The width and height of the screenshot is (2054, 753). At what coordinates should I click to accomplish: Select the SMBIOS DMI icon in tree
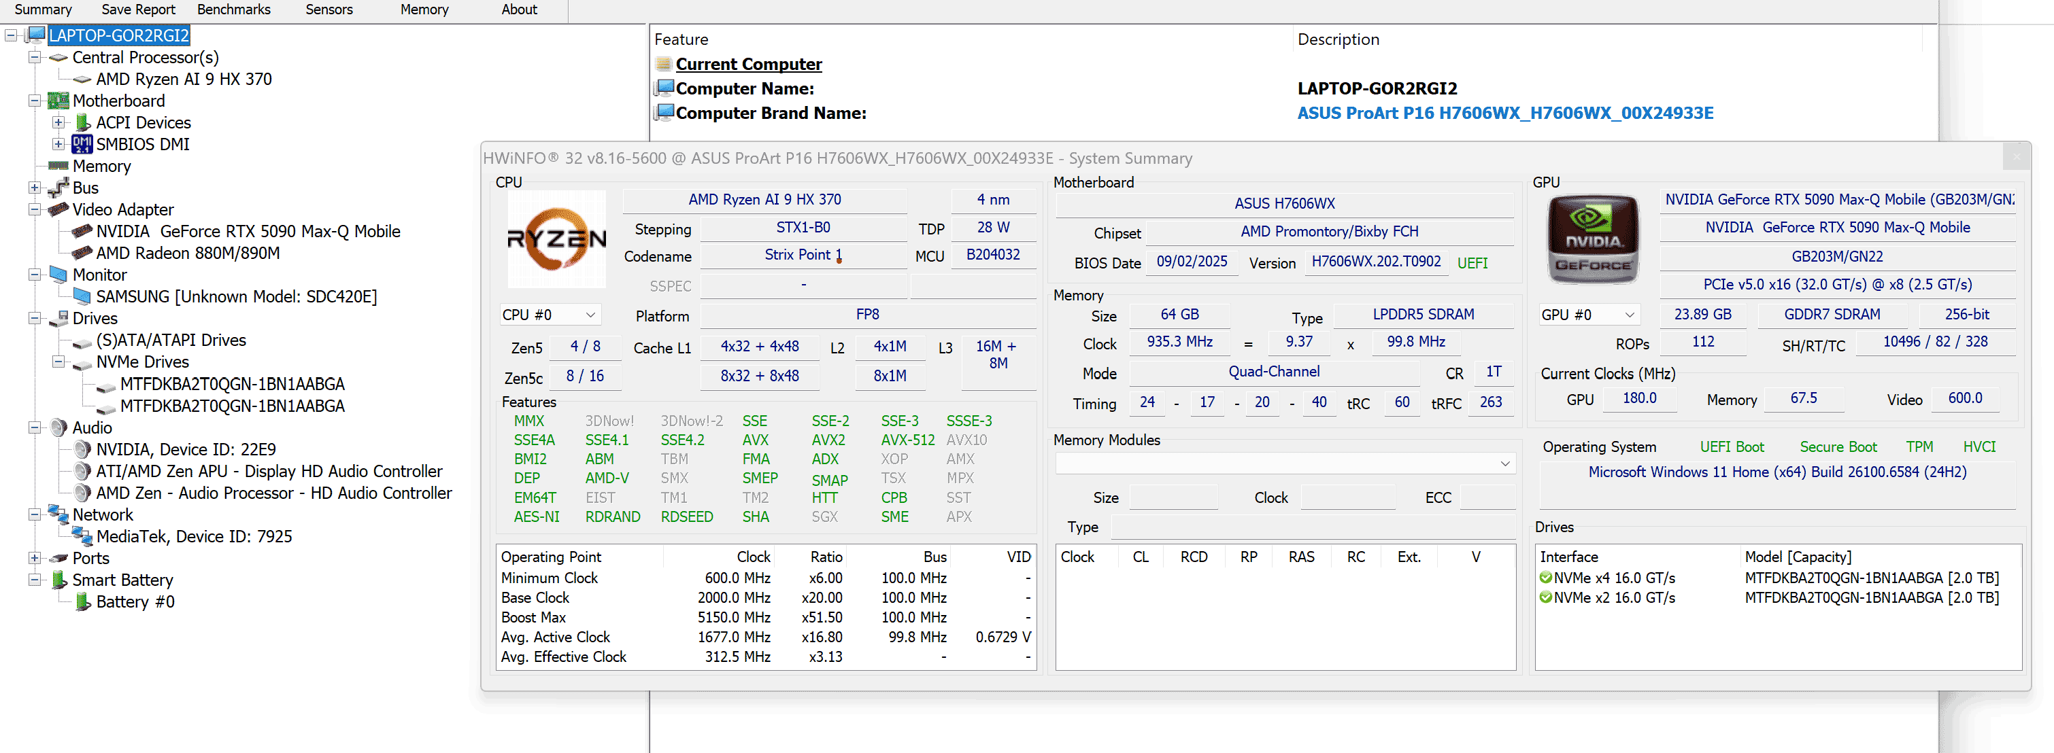82,144
